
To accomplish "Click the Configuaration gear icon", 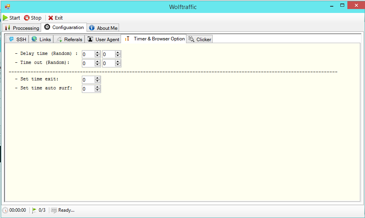I will pos(47,27).
